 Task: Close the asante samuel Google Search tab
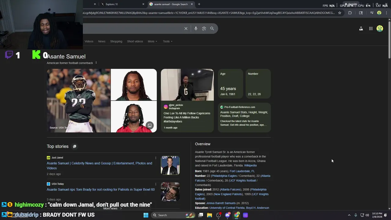pyautogui.click(x=192, y=4)
